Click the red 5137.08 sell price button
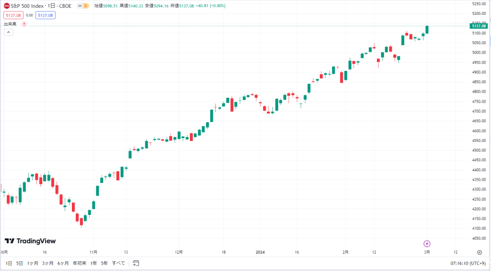The width and height of the screenshot is (491, 271). click(13, 15)
